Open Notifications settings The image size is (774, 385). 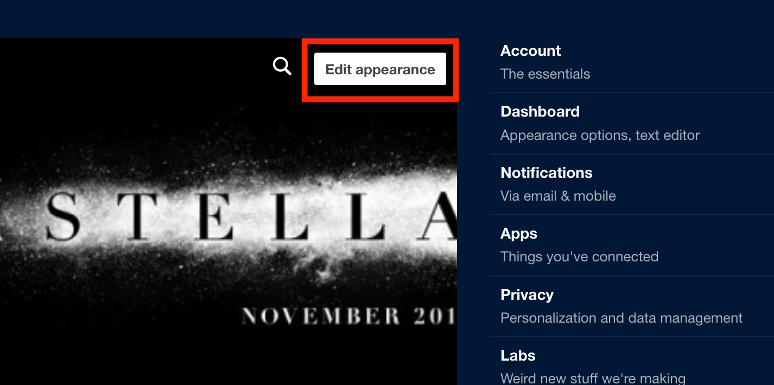click(546, 173)
